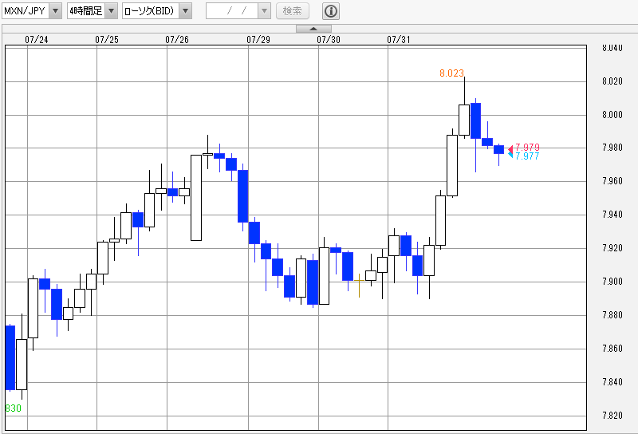The image size is (638, 434).
Task: Open the MXN/JPY currency pair dropdown
Action: coord(54,11)
